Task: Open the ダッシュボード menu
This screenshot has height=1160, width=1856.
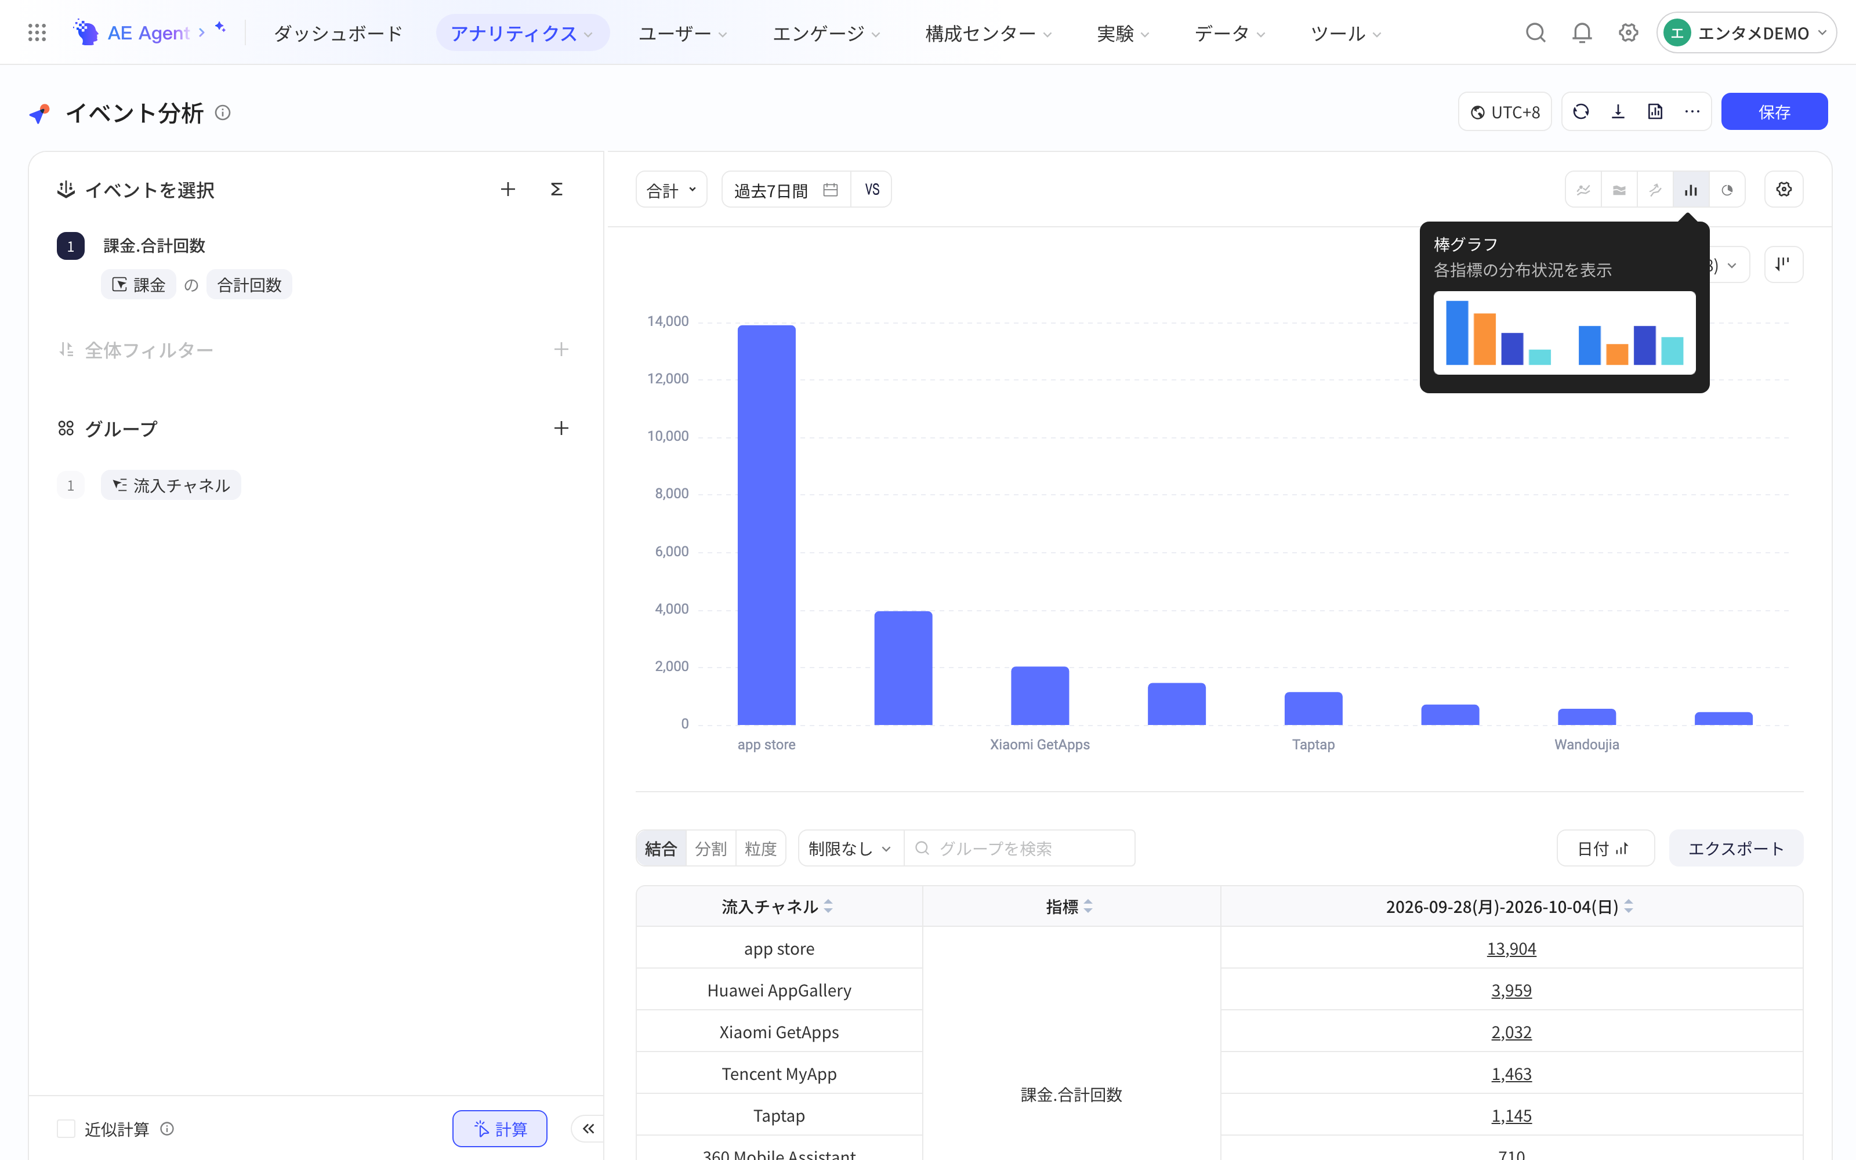Action: tap(338, 33)
